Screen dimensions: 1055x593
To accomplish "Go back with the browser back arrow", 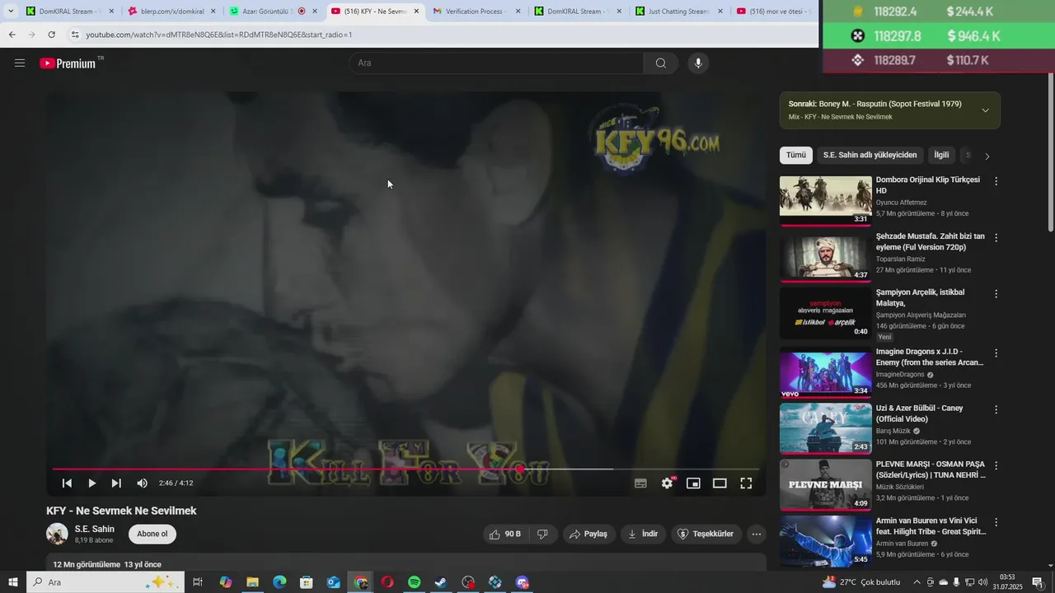I will click(x=12, y=35).
